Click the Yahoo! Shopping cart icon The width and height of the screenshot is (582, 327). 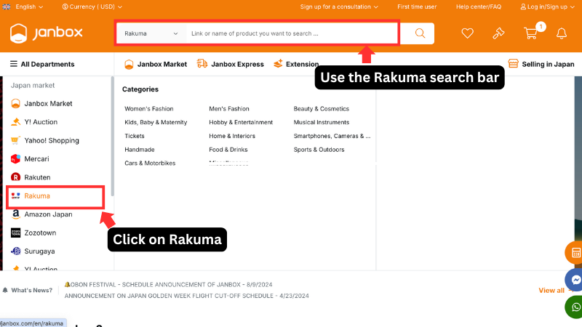[15, 140]
